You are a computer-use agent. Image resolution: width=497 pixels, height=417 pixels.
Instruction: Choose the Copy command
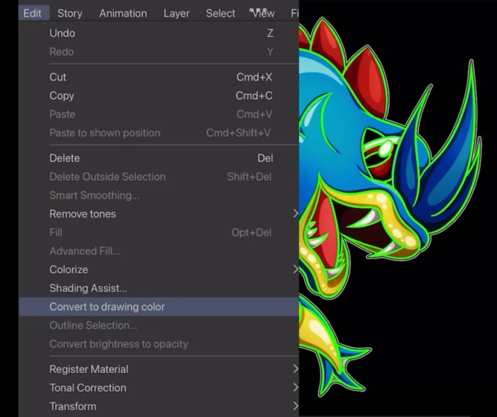(x=159, y=96)
